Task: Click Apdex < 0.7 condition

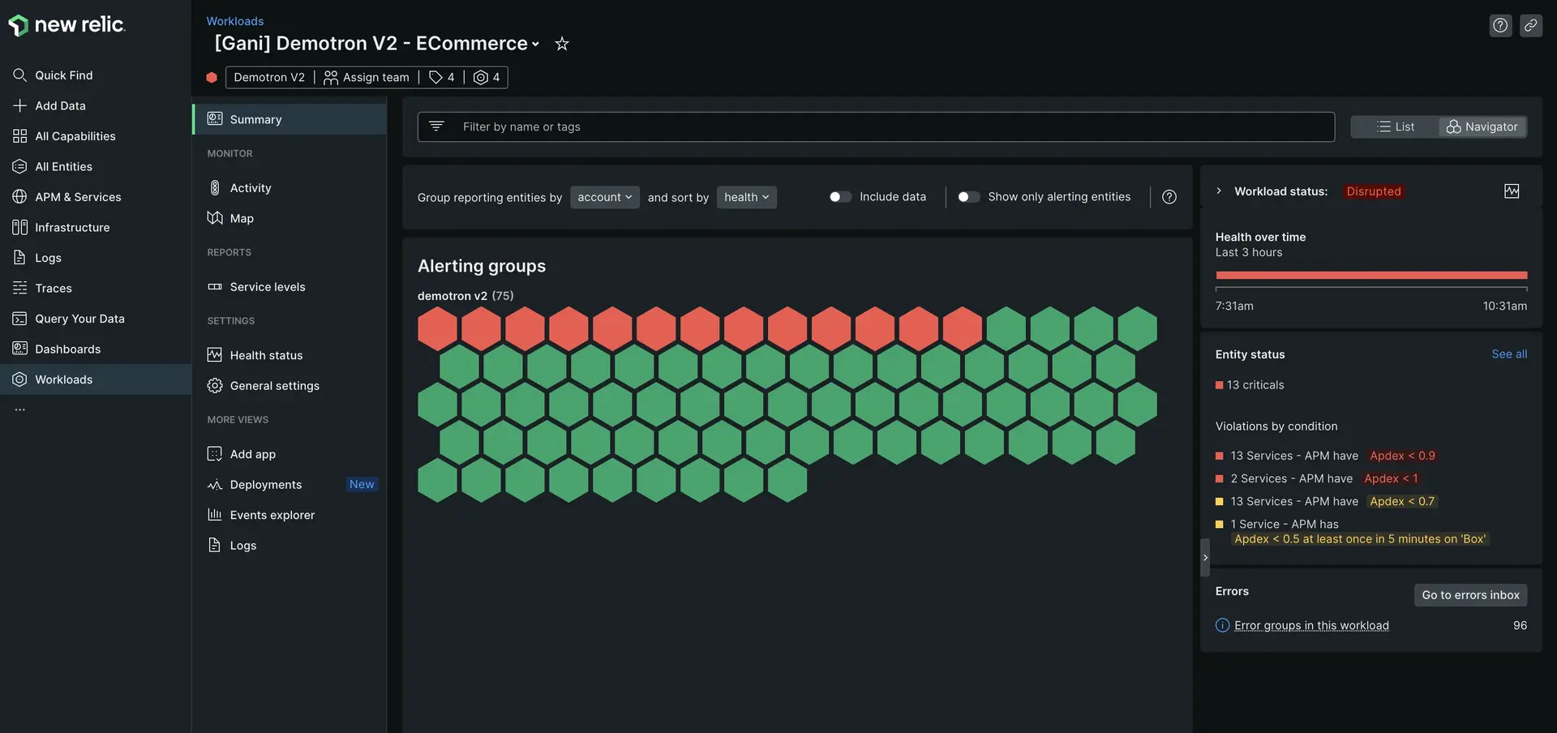Action: coord(1402,501)
